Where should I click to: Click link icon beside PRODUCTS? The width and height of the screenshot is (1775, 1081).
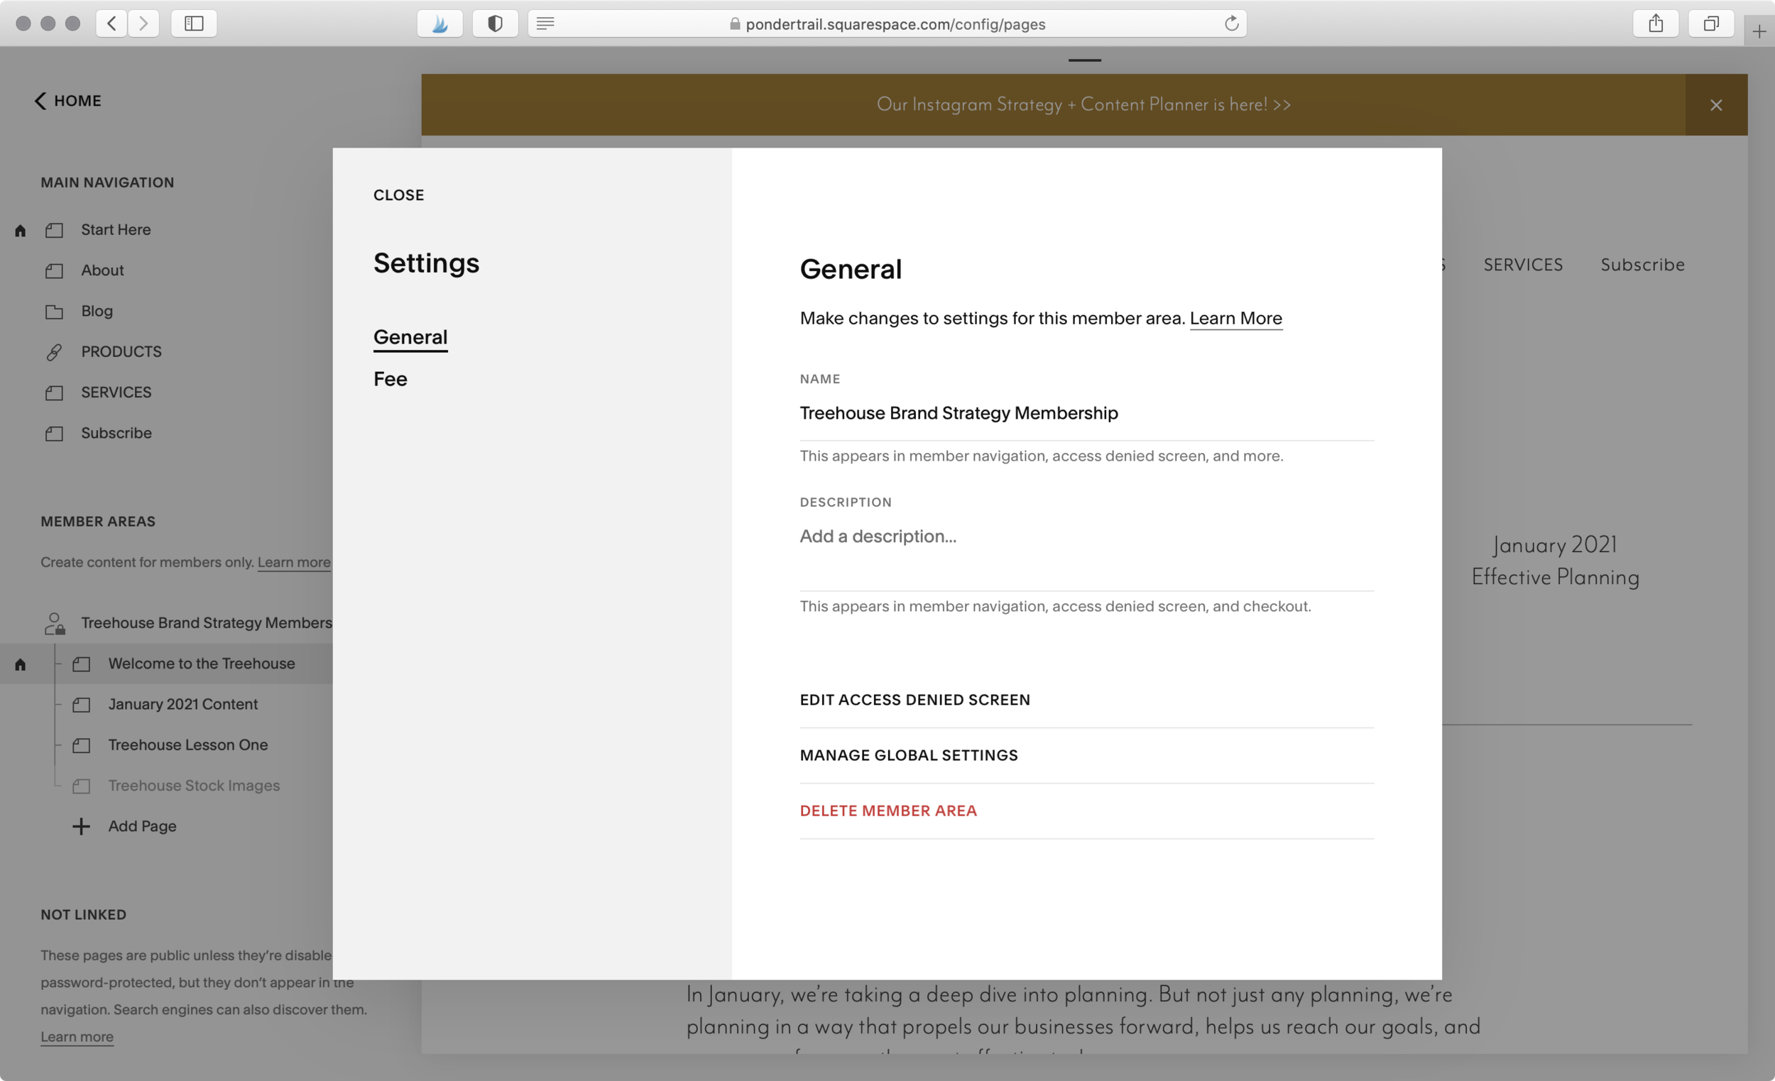[x=54, y=352]
